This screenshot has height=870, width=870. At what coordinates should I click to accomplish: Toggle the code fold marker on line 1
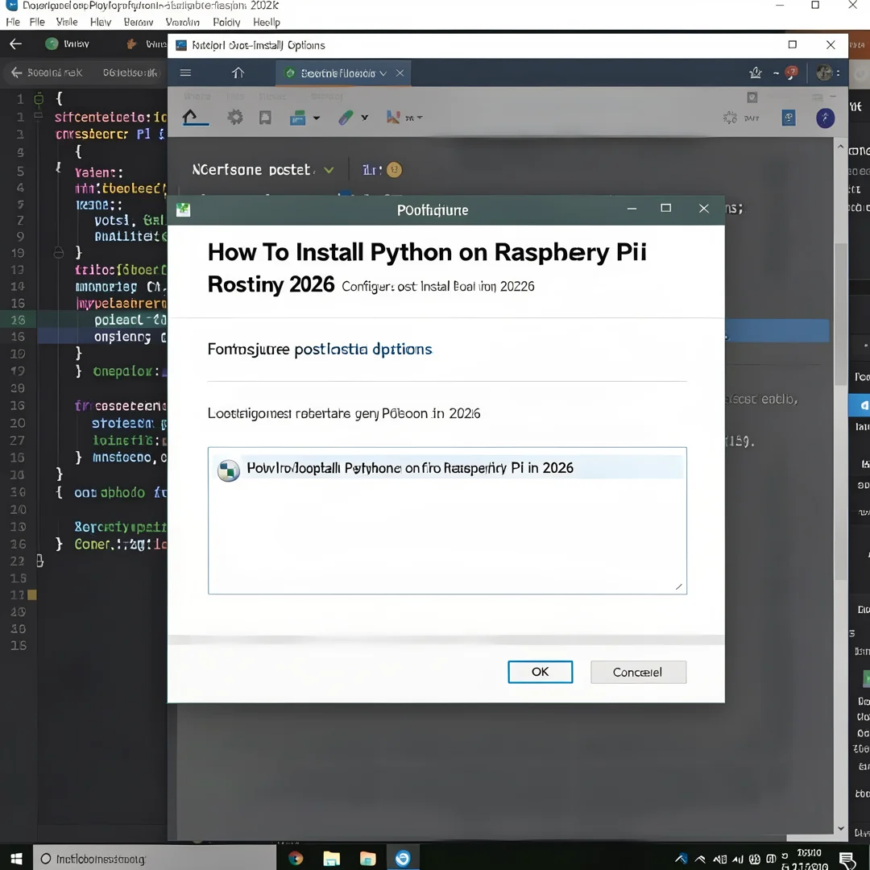39,99
